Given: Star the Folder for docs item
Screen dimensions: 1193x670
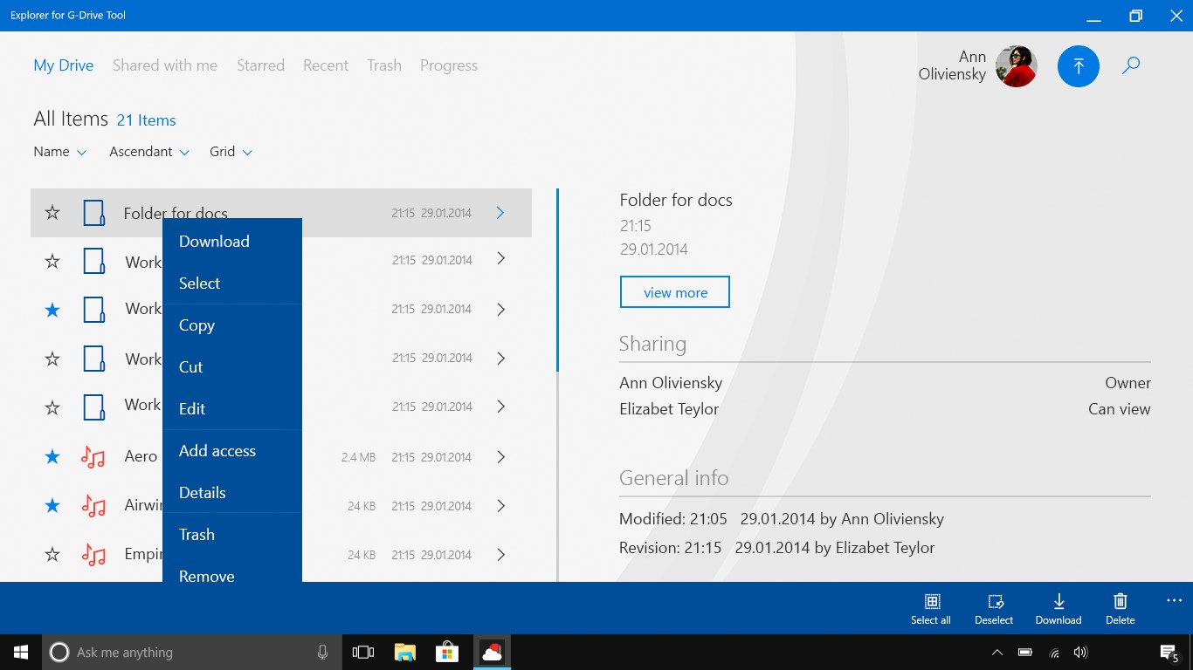Looking at the screenshot, I should point(52,213).
